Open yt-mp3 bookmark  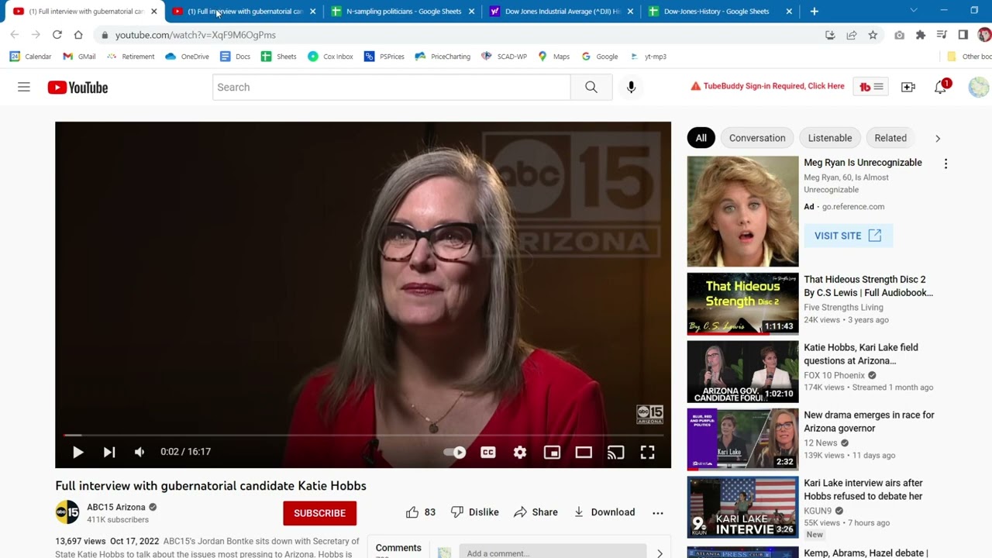648,57
